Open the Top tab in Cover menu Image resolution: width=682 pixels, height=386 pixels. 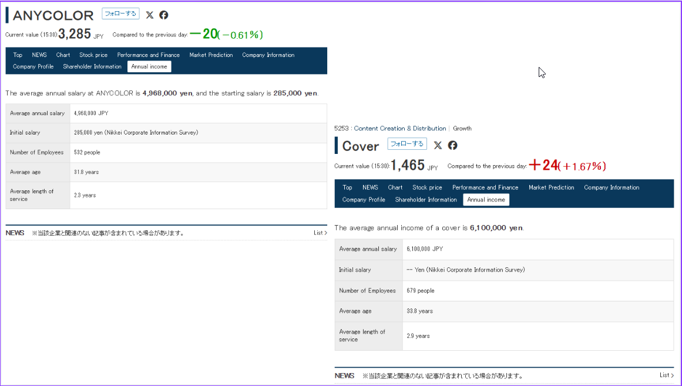(348, 187)
